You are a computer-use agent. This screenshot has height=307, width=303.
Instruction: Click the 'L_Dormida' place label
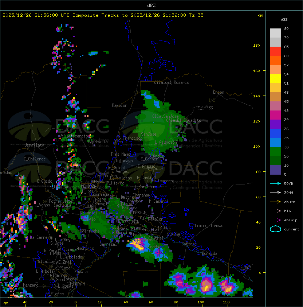(x=207, y=253)
